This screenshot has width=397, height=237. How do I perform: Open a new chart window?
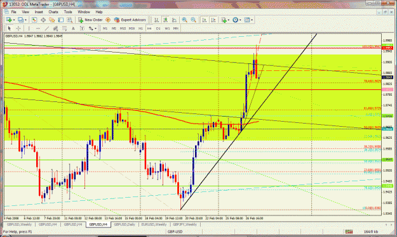pos(9,20)
